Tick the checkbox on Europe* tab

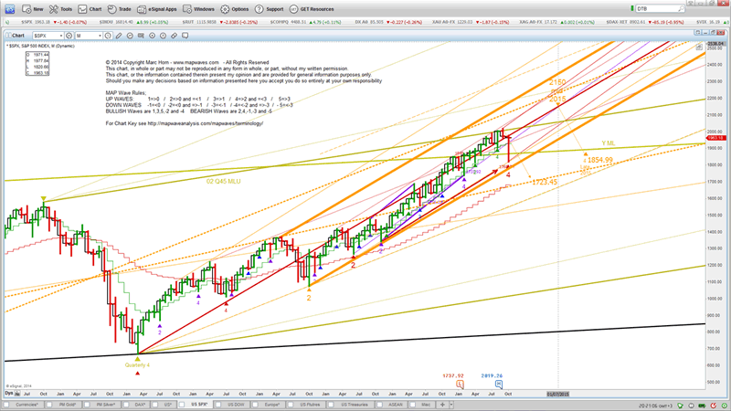[255, 405]
